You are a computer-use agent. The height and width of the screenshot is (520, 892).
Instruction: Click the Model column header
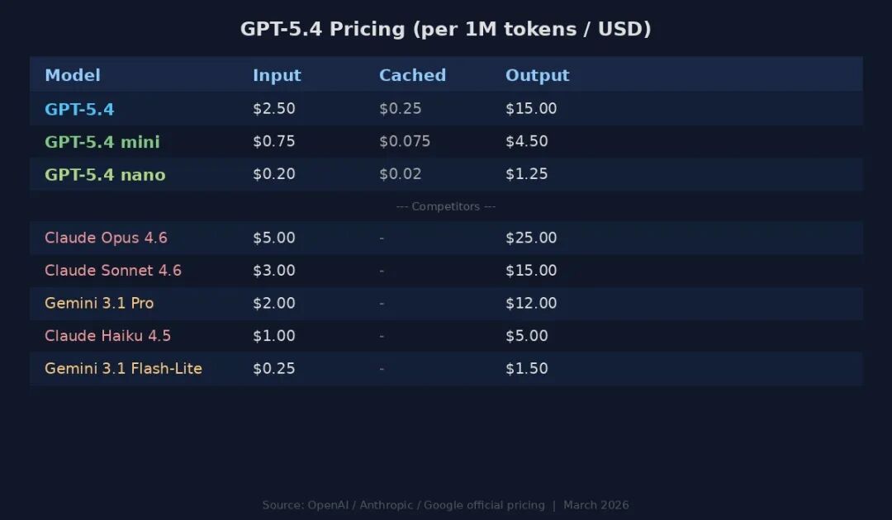(73, 75)
